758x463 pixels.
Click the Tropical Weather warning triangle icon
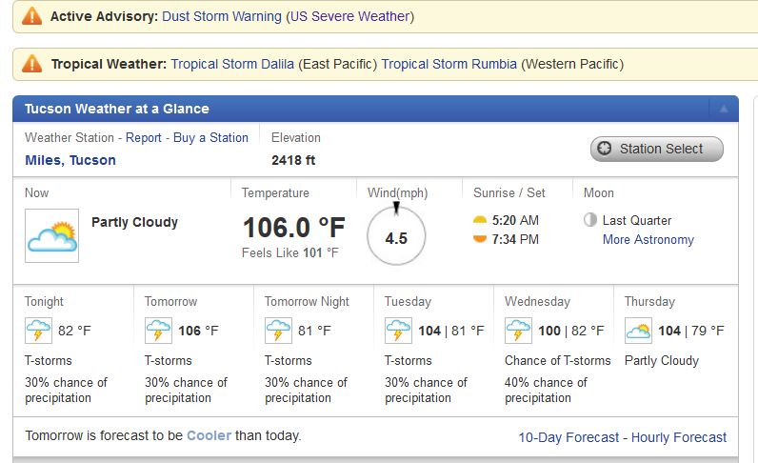32,64
